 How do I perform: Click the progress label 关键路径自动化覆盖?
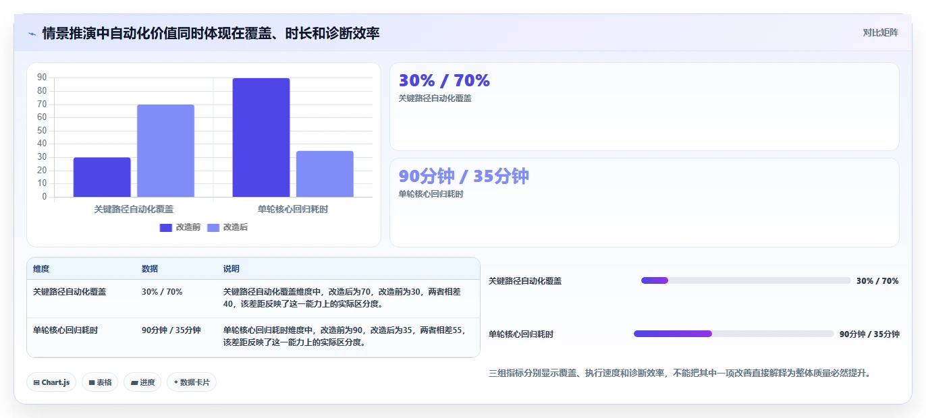(x=525, y=281)
